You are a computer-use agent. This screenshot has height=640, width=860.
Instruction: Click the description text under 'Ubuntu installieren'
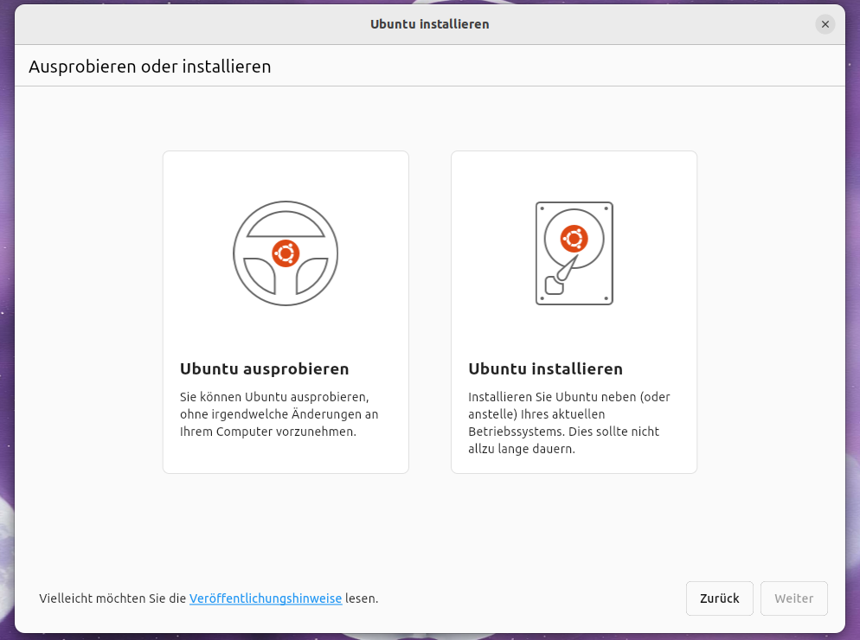tap(568, 423)
